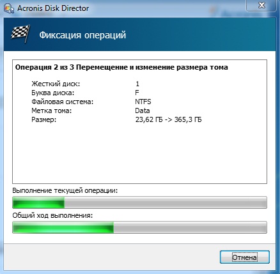Click the 'Буква диска:' label
Viewport: 280px width, 274px height.
click(52, 93)
